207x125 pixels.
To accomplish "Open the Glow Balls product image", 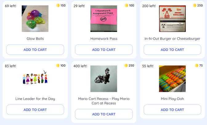I will point(35,19).
